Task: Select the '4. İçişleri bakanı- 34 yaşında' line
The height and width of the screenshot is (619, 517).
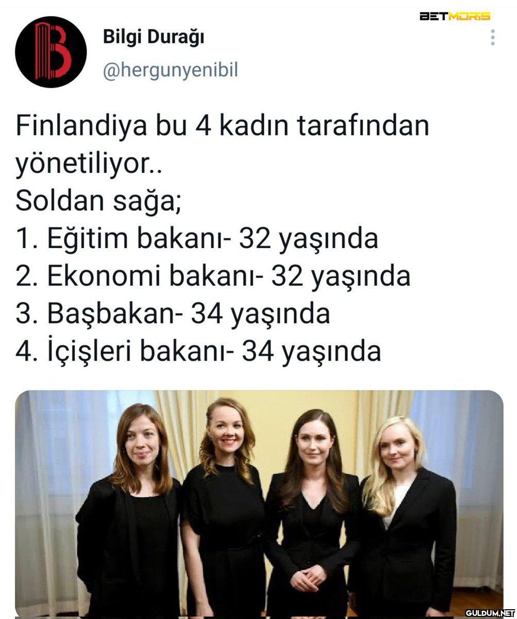Action: (x=198, y=352)
